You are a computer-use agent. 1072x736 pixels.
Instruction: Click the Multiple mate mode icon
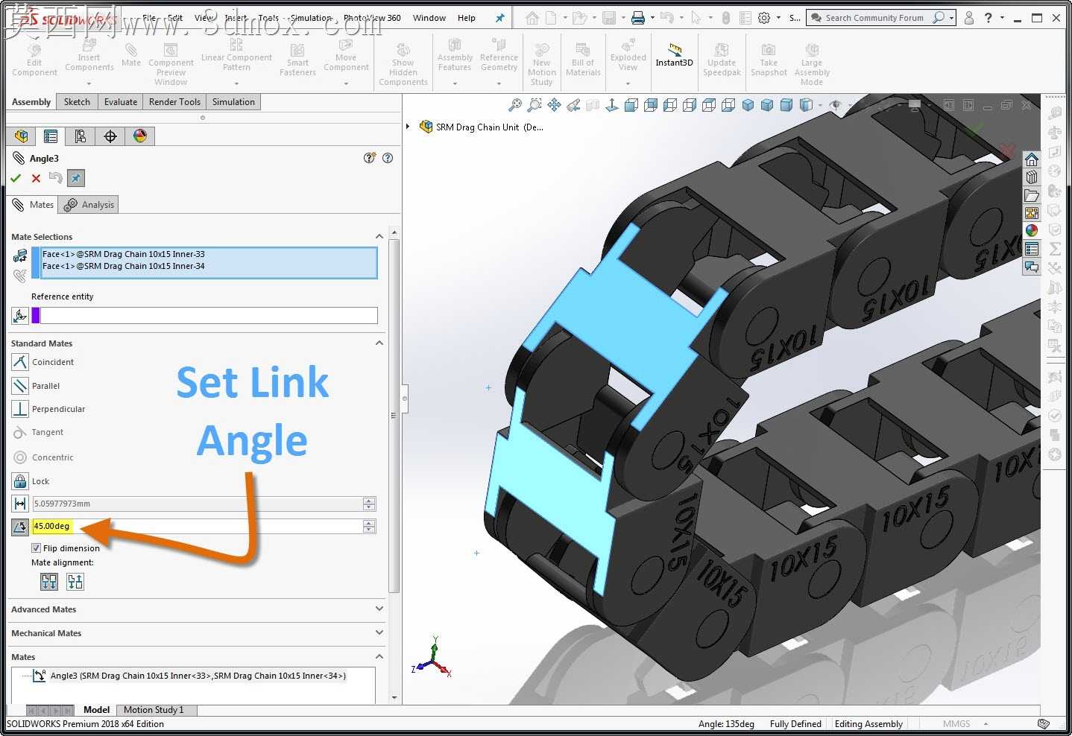20,276
